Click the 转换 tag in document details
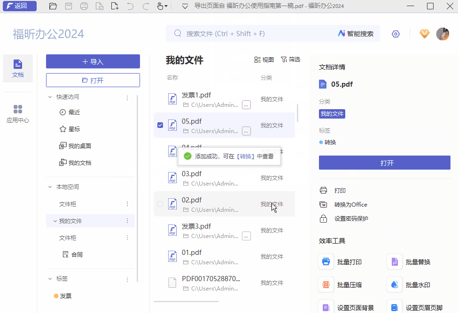 coord(328,142)
